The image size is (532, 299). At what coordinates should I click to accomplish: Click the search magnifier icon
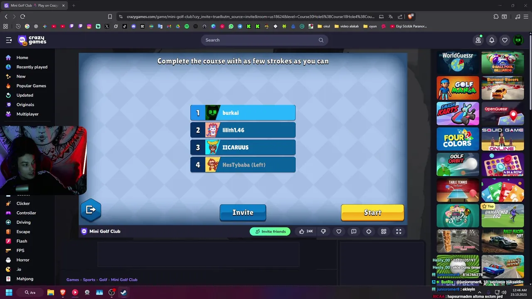tap(321, 40)
